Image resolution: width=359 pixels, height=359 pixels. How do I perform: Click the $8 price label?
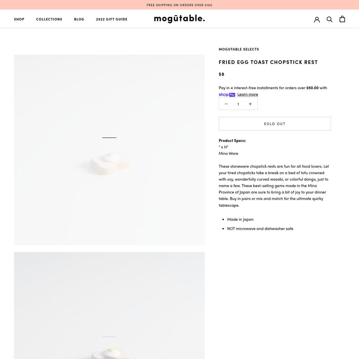(x=222, y=74)
